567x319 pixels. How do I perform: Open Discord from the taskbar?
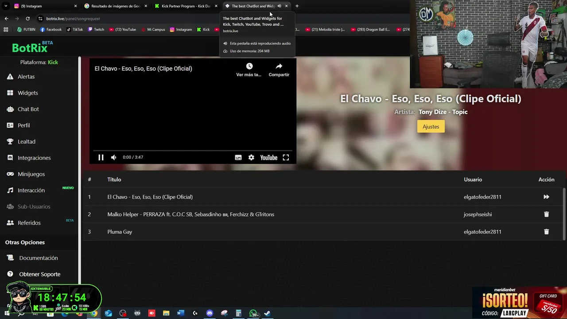coord(210,313)
